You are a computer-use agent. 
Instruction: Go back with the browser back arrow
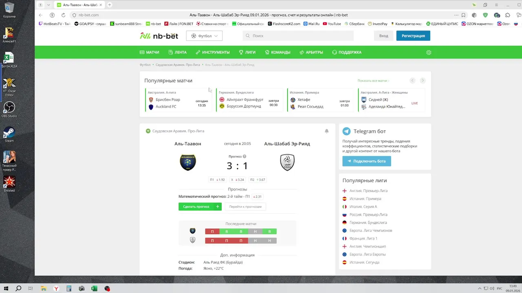coord(40,15)
